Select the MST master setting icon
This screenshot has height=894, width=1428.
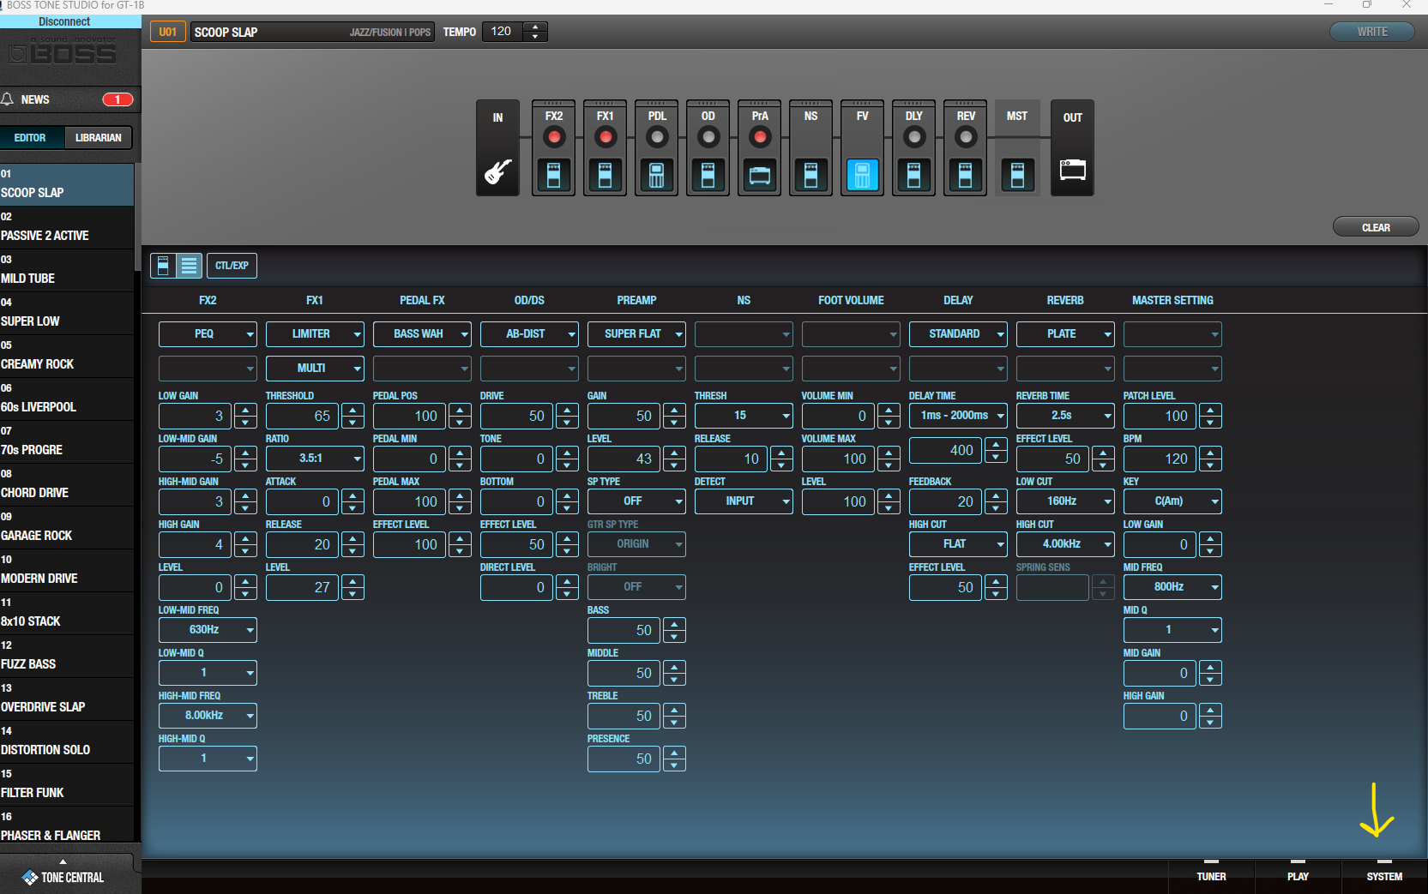pos(1017,175)
